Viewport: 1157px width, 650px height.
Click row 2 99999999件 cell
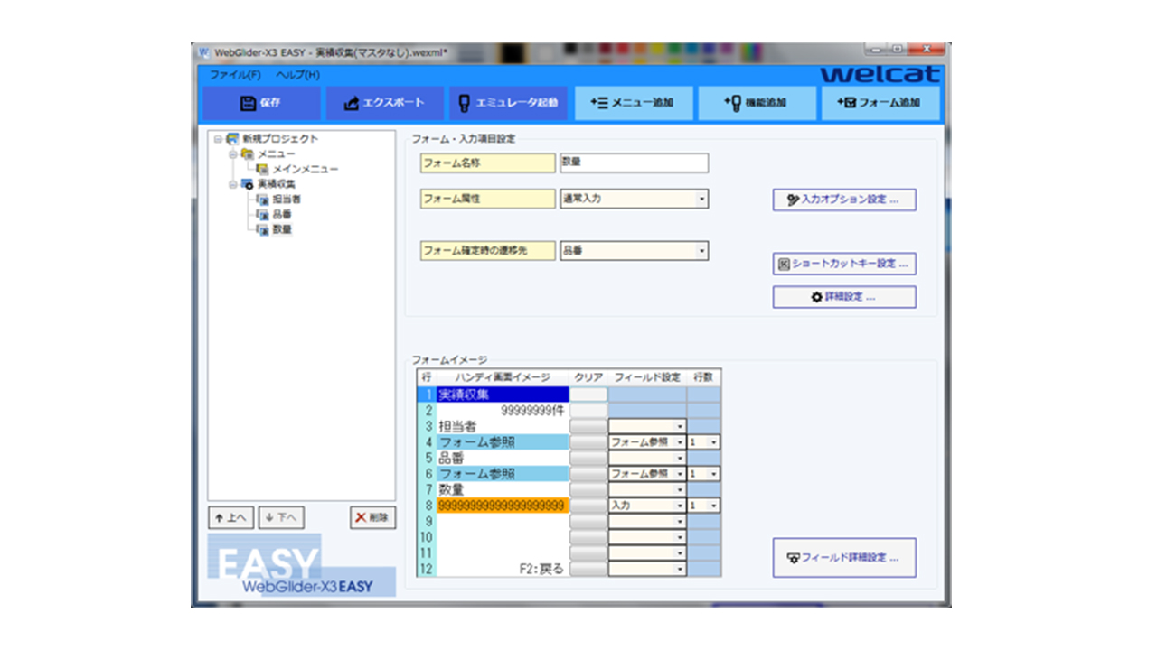[x=503, y=410]
